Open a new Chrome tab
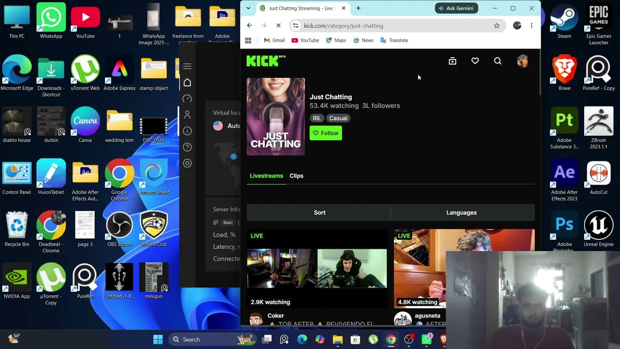620x349 pixels. coord(358,8)
